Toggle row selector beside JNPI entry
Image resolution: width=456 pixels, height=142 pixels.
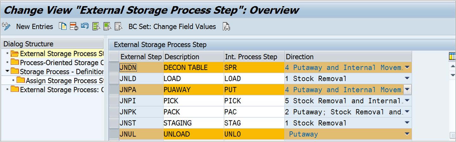click(x=114, y=101)
